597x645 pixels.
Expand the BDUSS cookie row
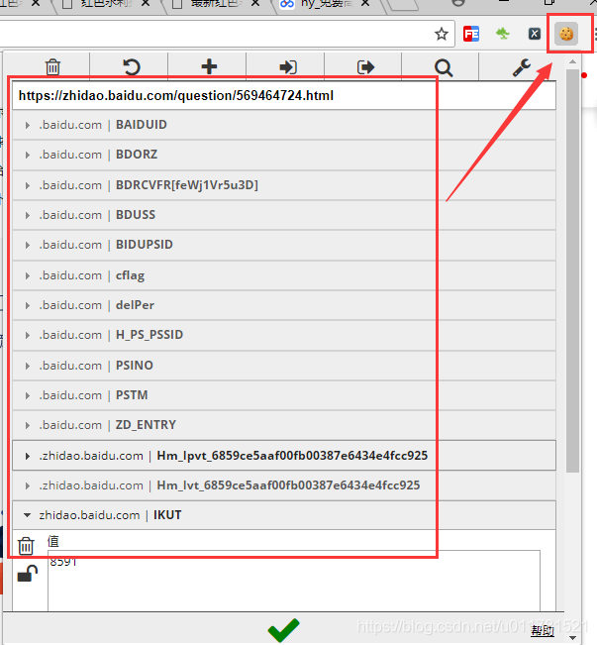tap(284, 215)
